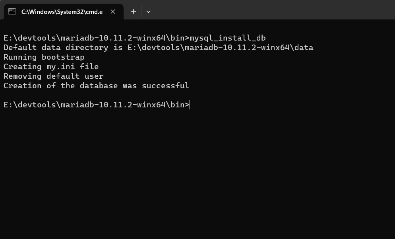The height and width of the screenshot is (239, 395).
Task: Click the word 'bootstrap' in the output
Action: 63,57
